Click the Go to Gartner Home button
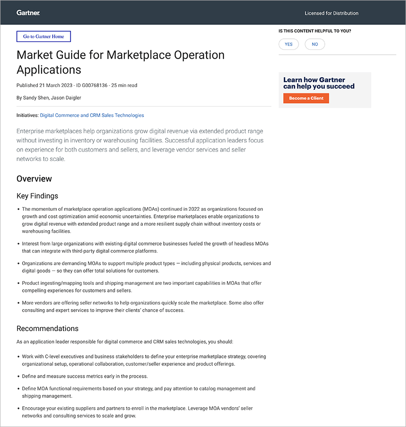The height and width of the screenshot is (427, 406). pos(44,37)
